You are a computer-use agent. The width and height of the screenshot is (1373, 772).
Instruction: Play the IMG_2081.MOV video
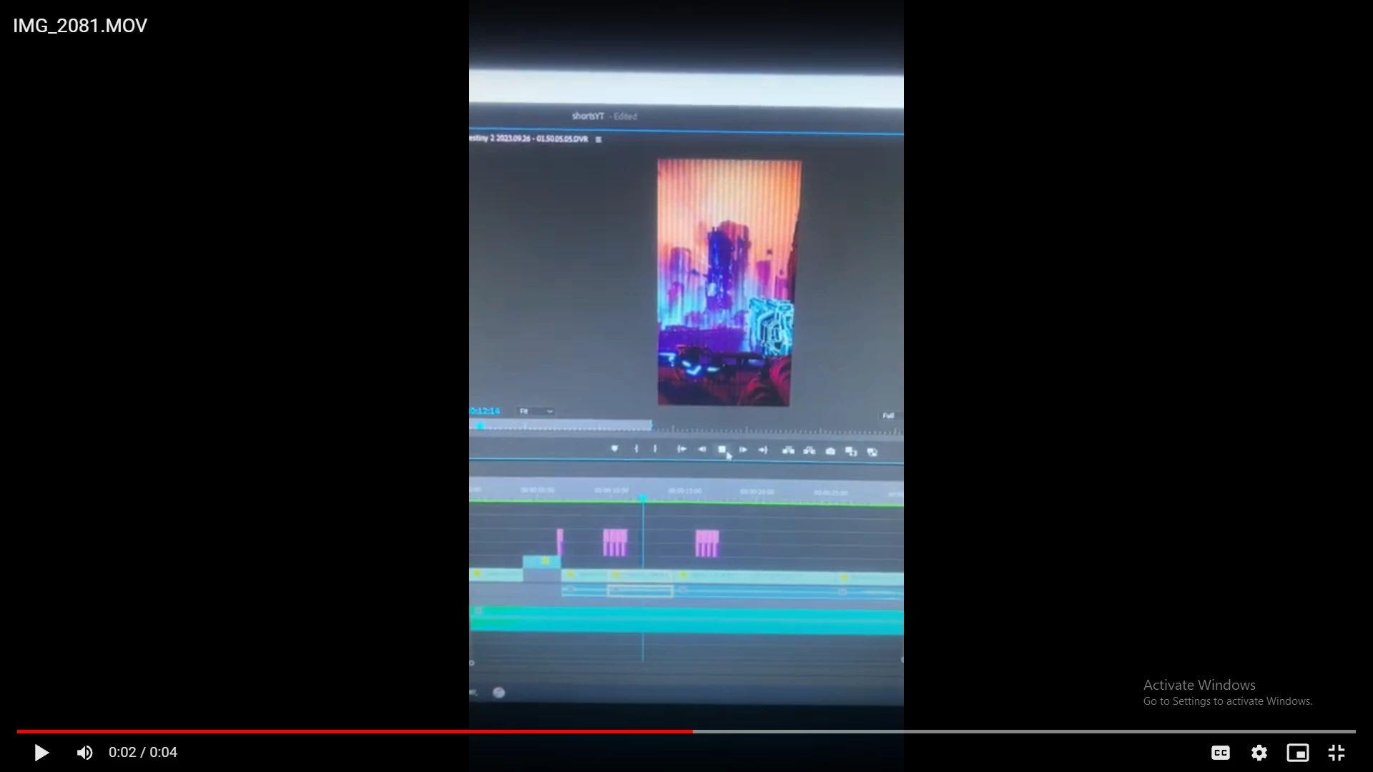pos(41,753)
